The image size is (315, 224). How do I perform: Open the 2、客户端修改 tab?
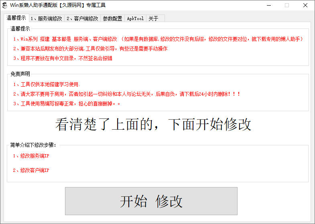pos(82,18)
